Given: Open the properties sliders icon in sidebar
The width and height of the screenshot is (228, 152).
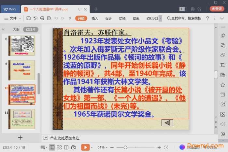Looking at the screenshot, I should coord(223,65).
